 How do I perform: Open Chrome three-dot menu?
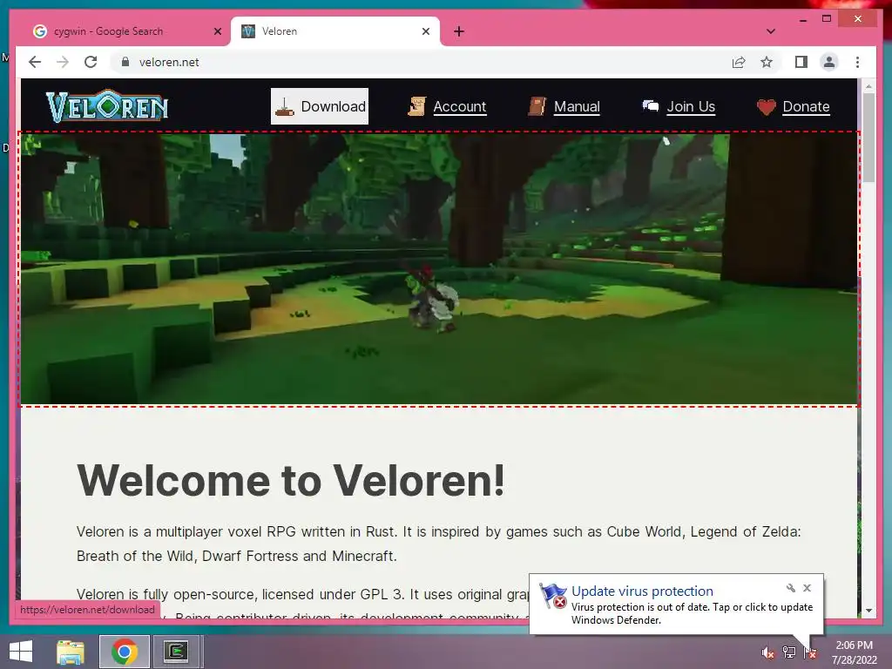[x=857, y=62]
